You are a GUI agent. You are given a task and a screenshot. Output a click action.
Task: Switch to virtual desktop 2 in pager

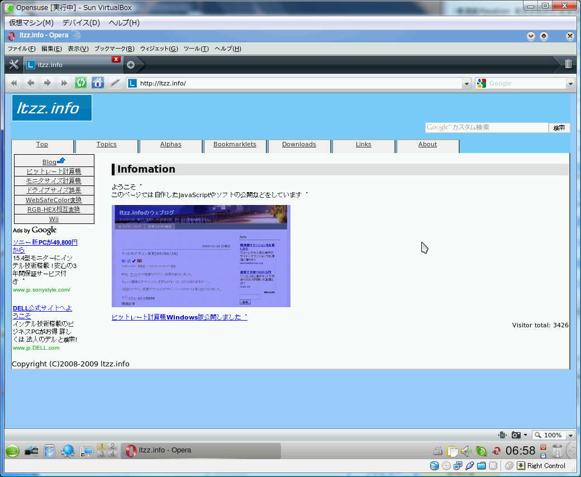(x=112, y=446)
